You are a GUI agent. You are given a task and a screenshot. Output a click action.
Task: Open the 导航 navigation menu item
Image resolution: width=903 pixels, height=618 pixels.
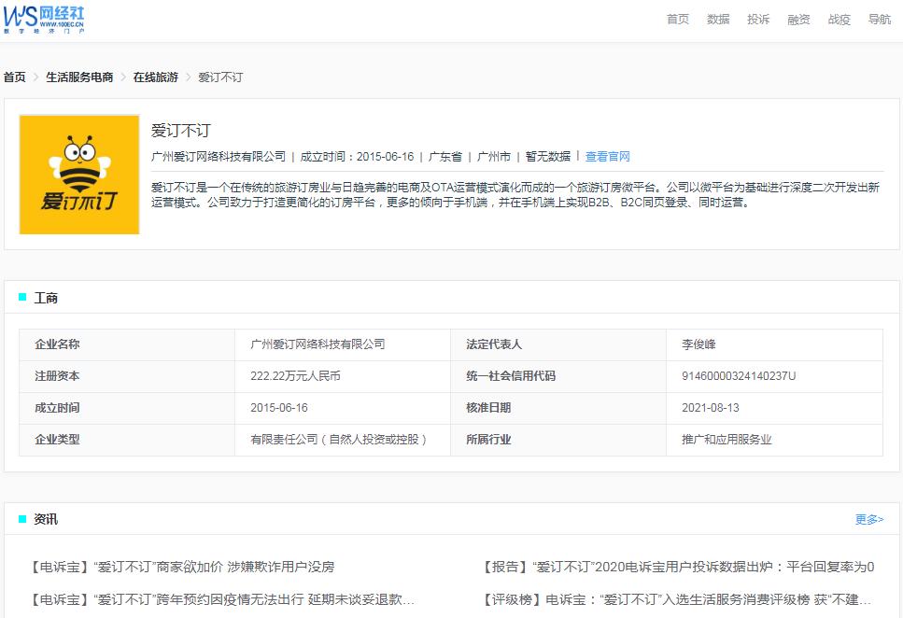pyautogui.click(x=879, y=19)
